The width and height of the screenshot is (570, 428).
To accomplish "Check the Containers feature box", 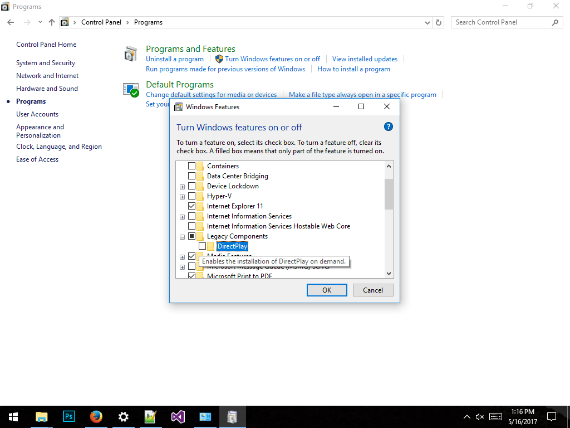I will point(192,166).
